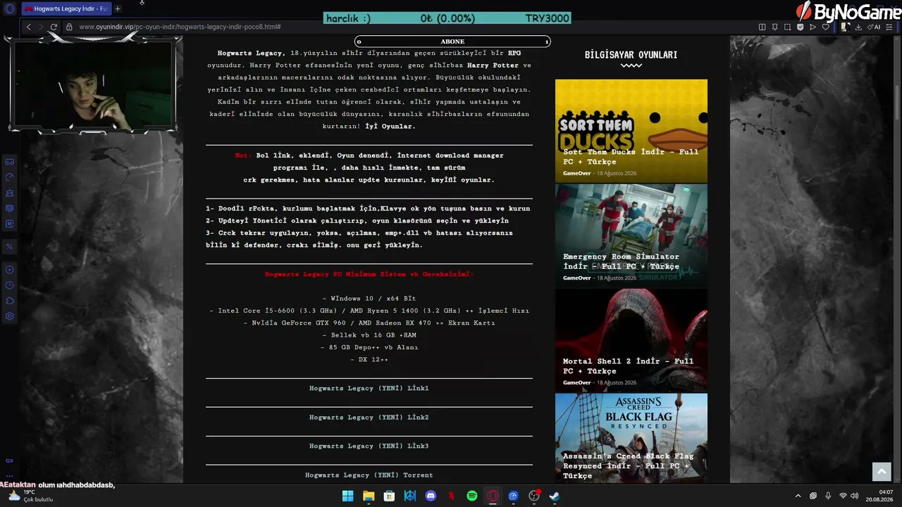
Task: Reload the current page
Action: coord(54,27)
